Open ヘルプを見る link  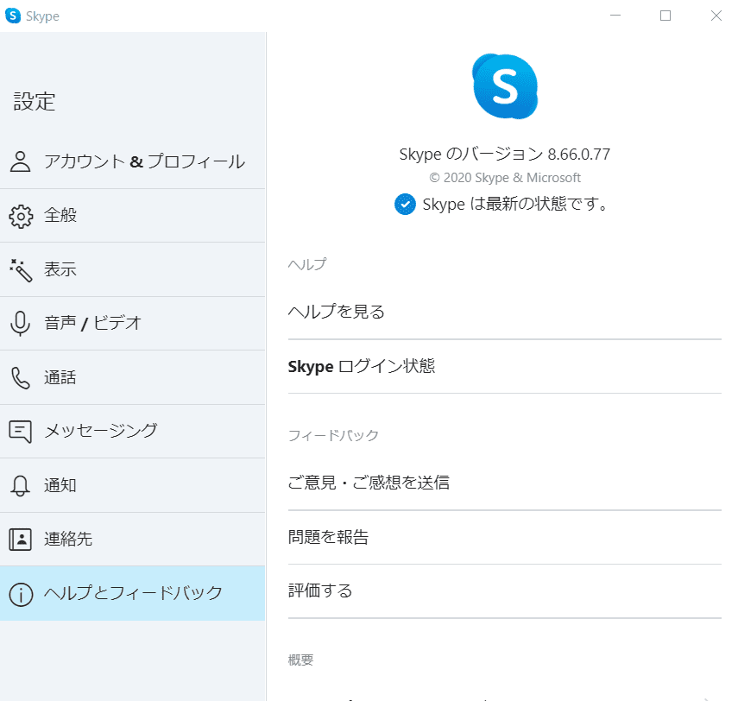(337, 312)
